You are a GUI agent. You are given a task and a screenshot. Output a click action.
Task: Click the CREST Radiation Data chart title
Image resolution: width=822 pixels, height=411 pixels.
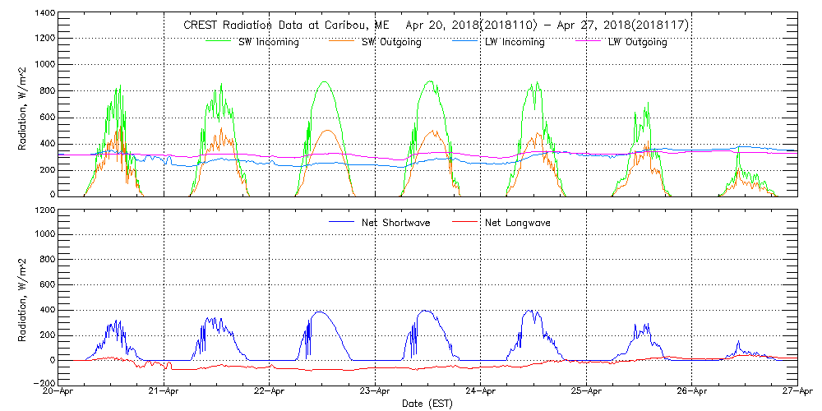(436, 25)
